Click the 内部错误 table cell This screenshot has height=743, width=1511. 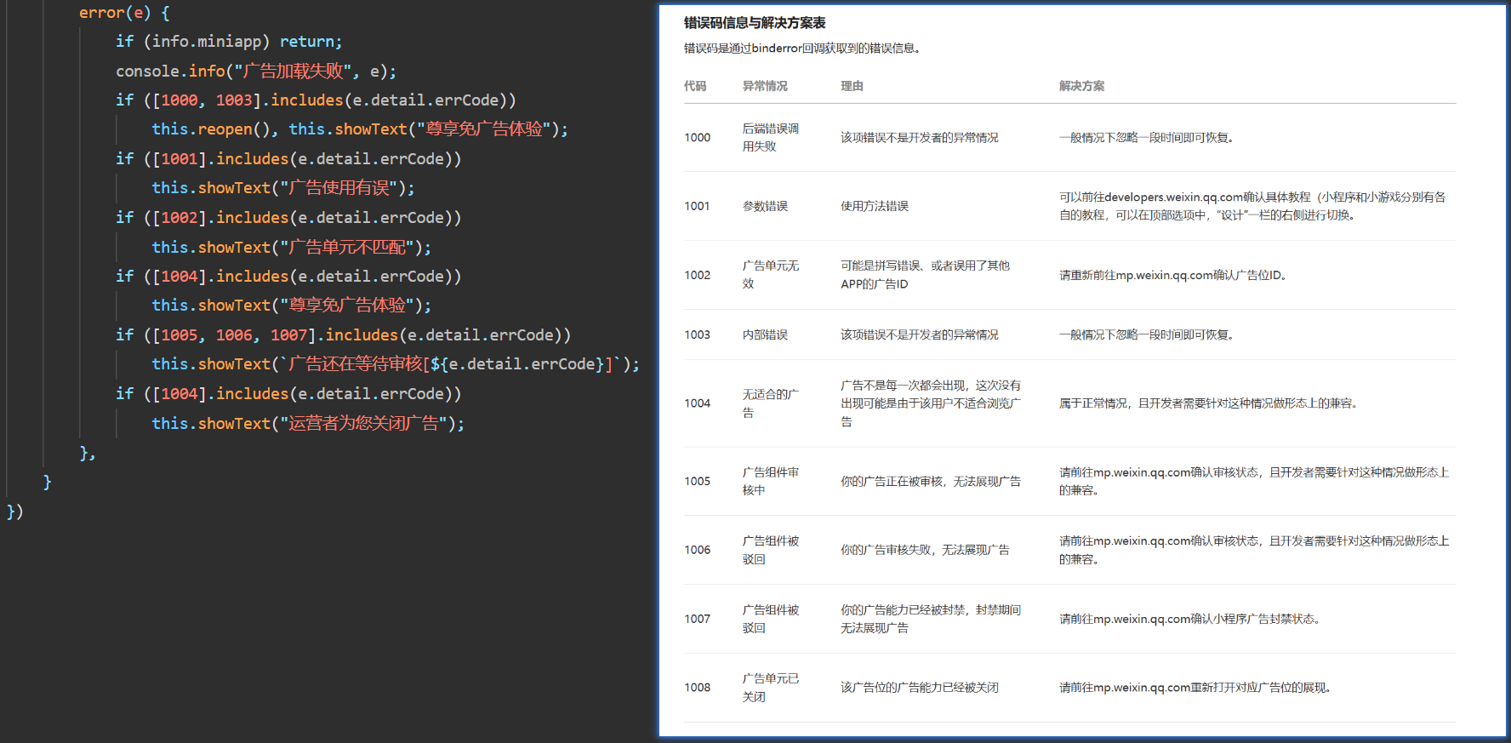764,334
